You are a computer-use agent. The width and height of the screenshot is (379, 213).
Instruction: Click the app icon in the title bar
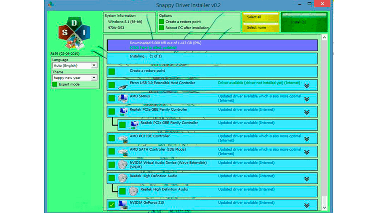tap(51, 4)
